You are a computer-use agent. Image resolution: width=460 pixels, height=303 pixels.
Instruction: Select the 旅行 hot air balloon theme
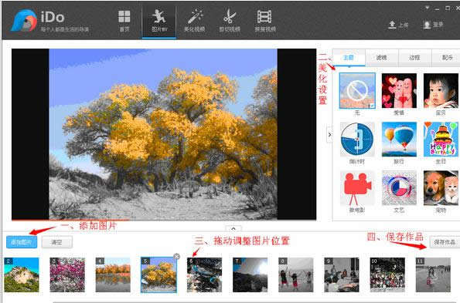pyautogui.click(x=399, y=140)
